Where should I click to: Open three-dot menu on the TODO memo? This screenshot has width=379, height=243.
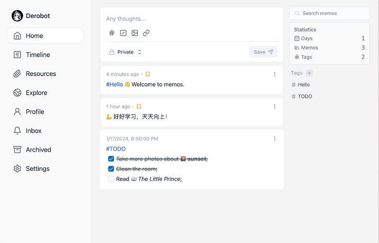[x=275, y=139]
